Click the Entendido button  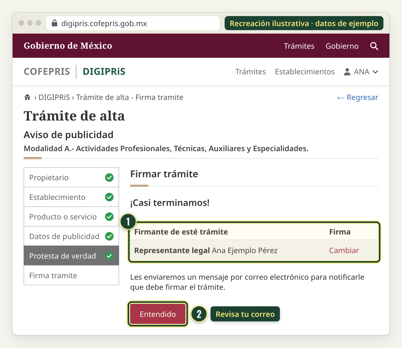click(158, 314)
